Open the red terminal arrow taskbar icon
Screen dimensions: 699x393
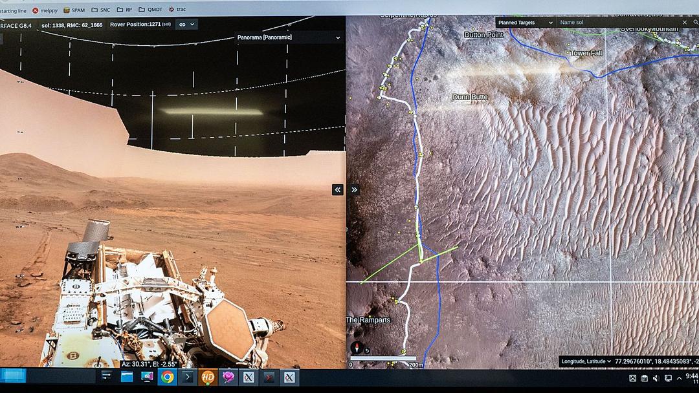tap(269, 377)
